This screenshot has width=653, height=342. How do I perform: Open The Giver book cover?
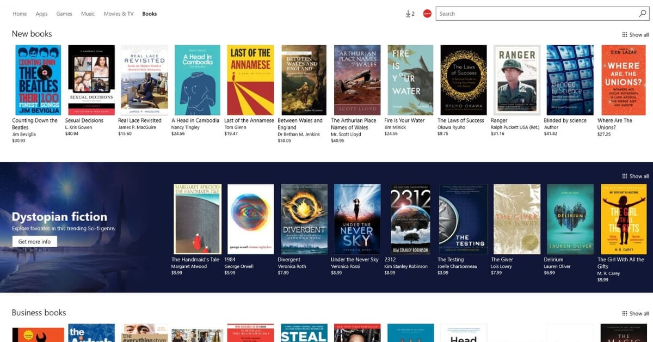pos(517,219)
